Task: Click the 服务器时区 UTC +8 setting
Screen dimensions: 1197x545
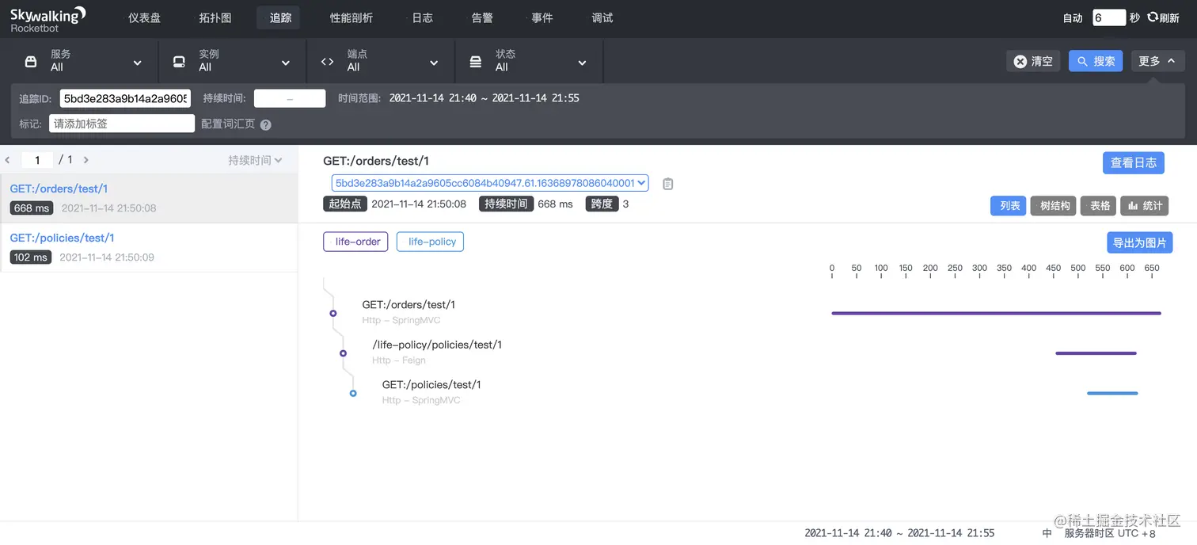Action: pos(1110,533)
